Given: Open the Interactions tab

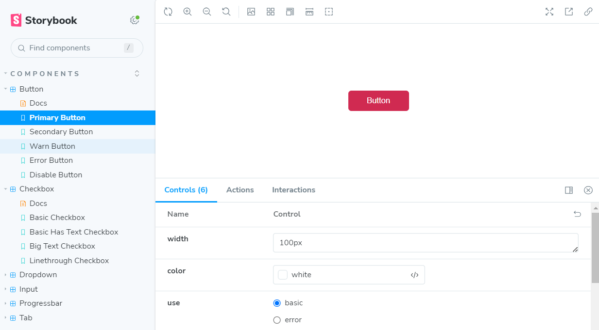Looking at the screenshot, I should click(x=293, y=190).
